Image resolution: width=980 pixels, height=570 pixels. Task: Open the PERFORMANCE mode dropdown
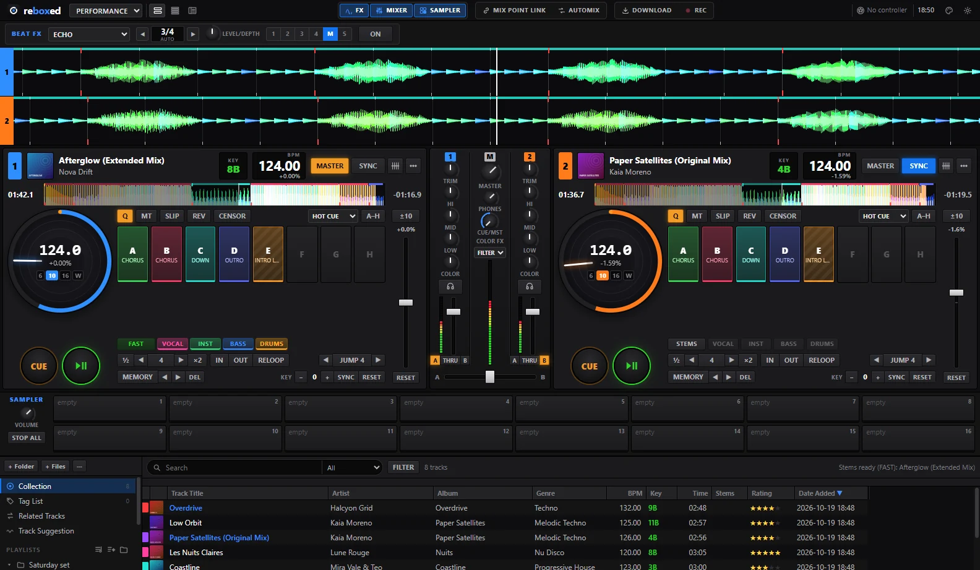[x=105, y=11]
